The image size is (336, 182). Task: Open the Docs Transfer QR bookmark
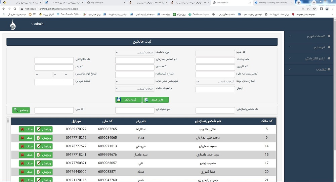[69, 14]
